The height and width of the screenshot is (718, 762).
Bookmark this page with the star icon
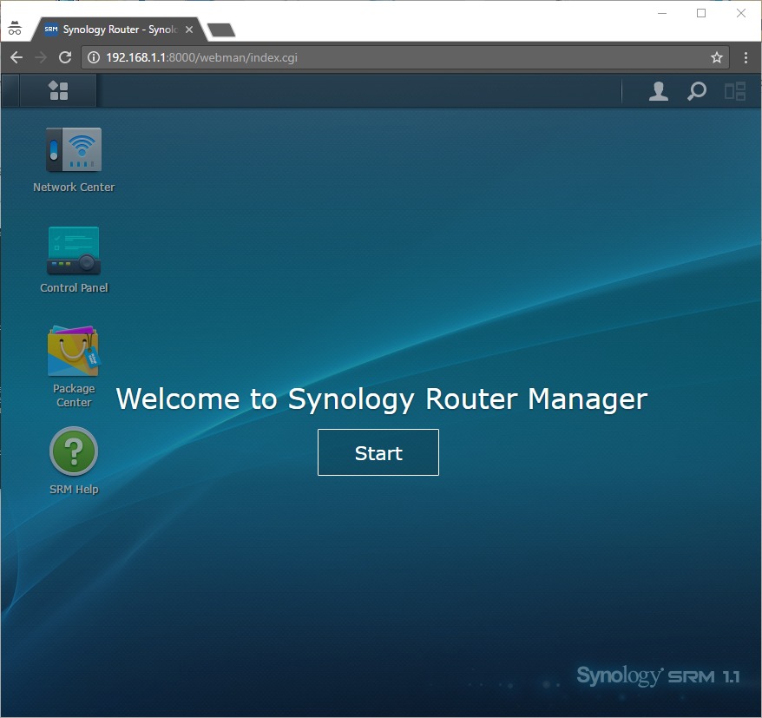pos(716,58)
